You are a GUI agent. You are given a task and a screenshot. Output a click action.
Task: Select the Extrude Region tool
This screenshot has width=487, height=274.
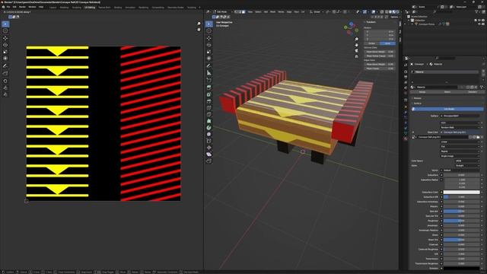(209, 88)
